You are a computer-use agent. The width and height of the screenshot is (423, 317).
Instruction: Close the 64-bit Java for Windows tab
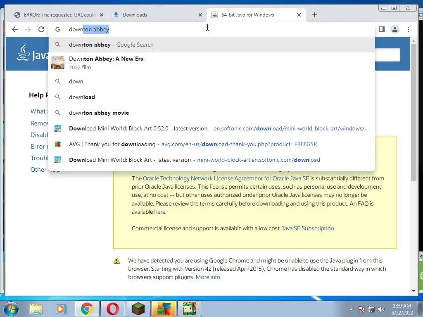click(x=299, y=15)
